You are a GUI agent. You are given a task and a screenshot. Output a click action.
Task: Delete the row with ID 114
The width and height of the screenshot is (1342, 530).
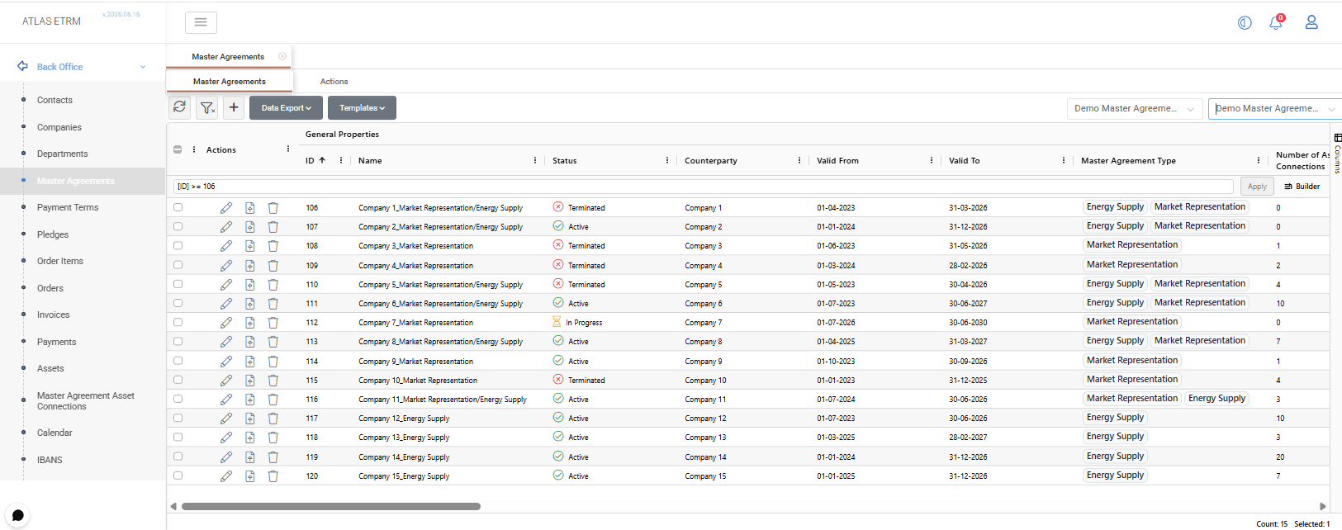(273, 362)
